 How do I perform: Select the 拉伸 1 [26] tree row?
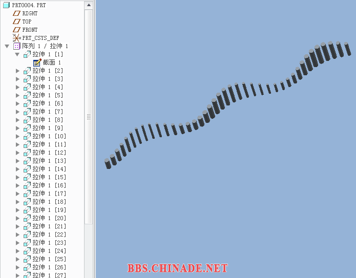point(45,267)
